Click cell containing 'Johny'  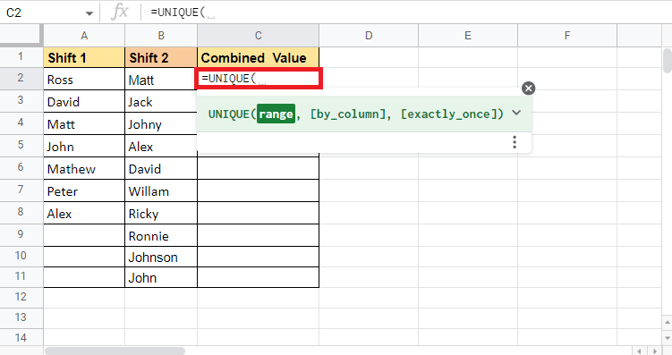coord(161,123)
